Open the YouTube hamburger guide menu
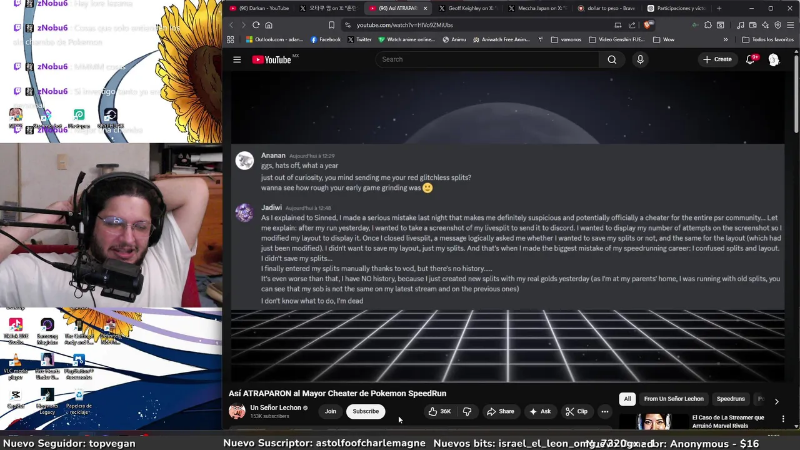Viewport: 800px width, 450px height. (237, 59)
